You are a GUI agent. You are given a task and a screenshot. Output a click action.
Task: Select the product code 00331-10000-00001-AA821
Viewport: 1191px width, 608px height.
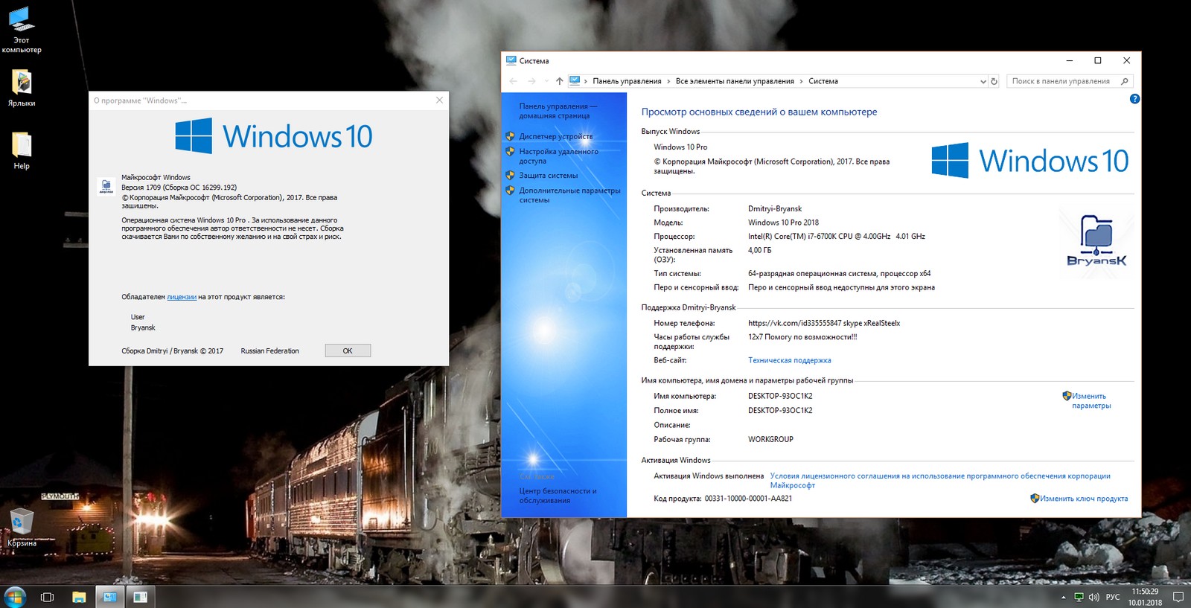748,499
